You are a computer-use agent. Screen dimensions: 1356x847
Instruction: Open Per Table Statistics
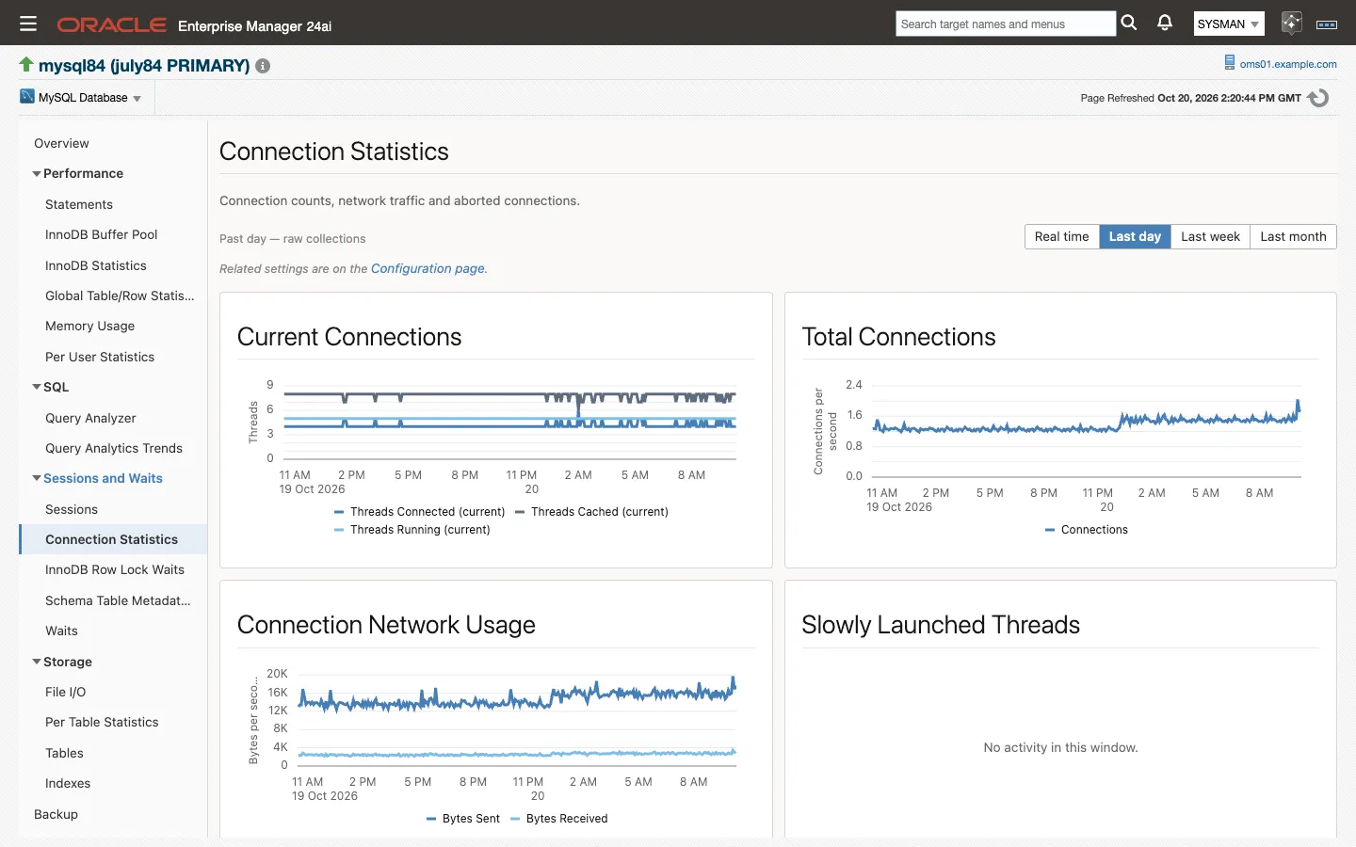click(x=102, y=722)
